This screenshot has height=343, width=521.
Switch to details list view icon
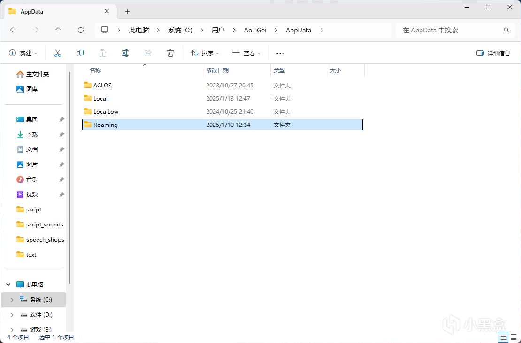pyautogui.click(x=503, y=337)
